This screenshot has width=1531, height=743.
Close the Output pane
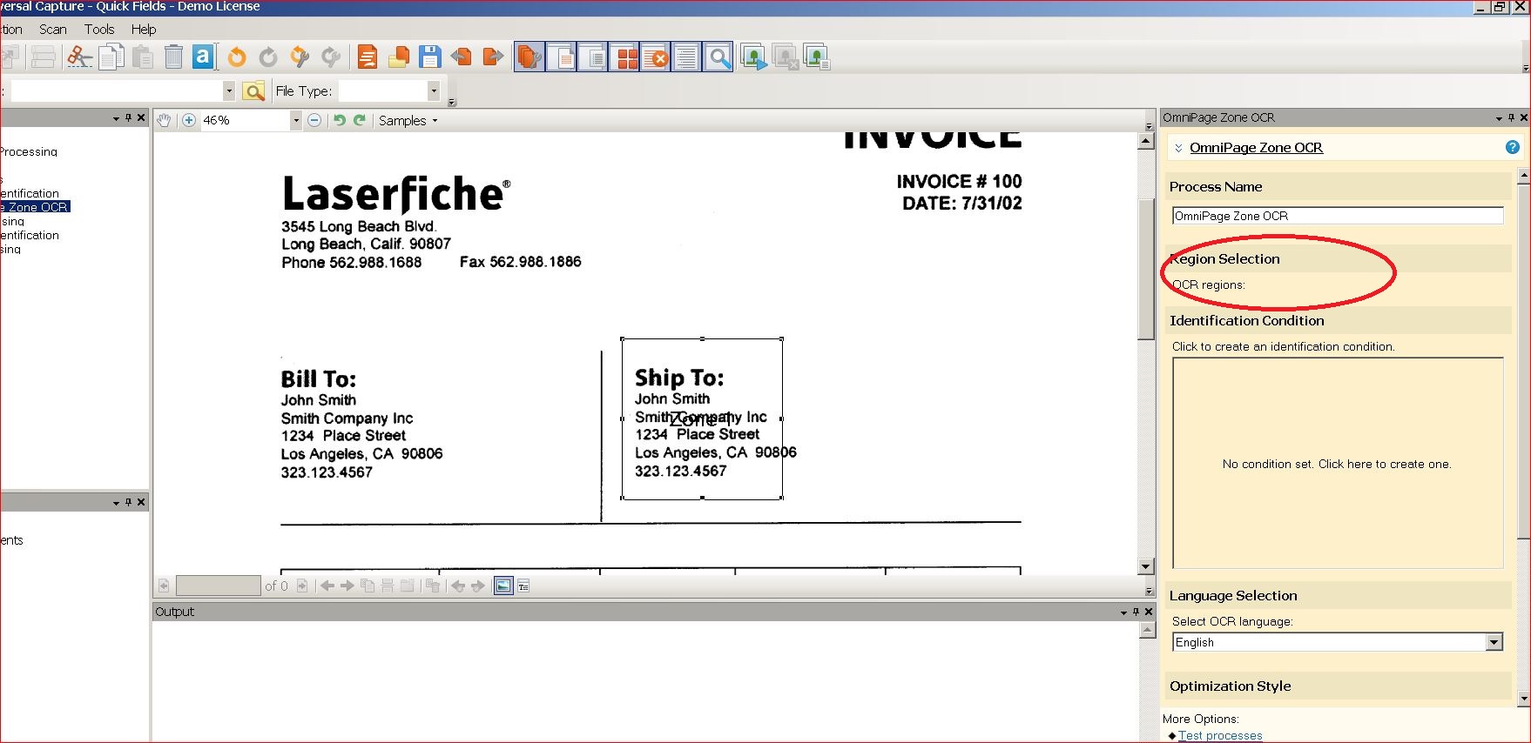click(x=1149, y=612)
